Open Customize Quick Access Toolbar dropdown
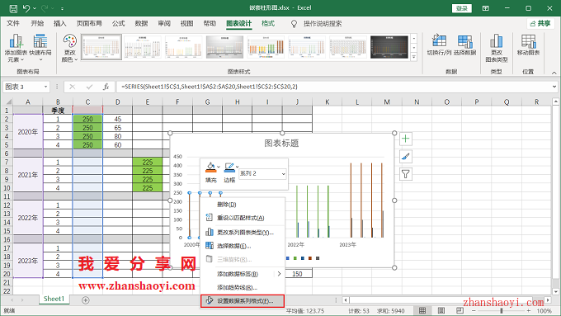Screen dimensions: 561x316 pyautogui.click(x=62, y=8)
